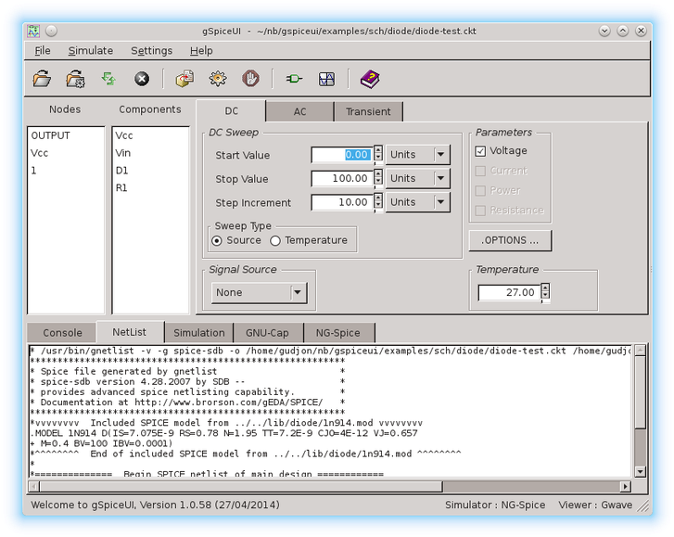Open the Start Value units dropdown
This screenshot has height=537, width=674.
pyautogui.click(x=441, y=155)
